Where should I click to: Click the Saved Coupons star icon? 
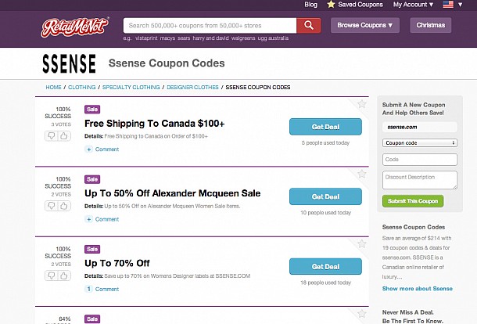[x=331, y=4]
